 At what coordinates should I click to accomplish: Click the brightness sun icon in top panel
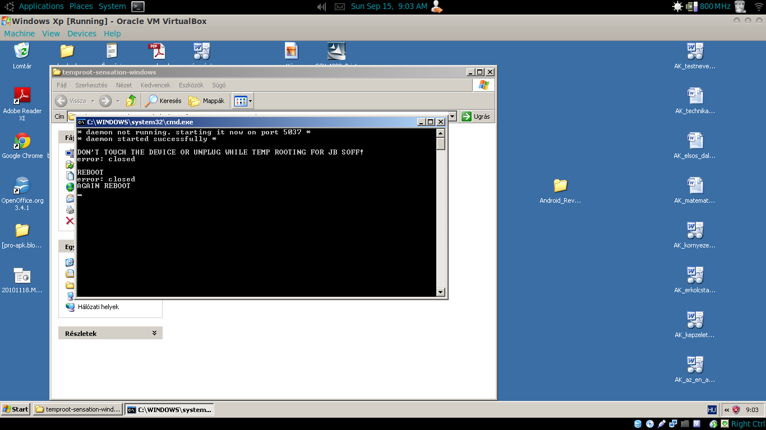[x=677, y=6]
